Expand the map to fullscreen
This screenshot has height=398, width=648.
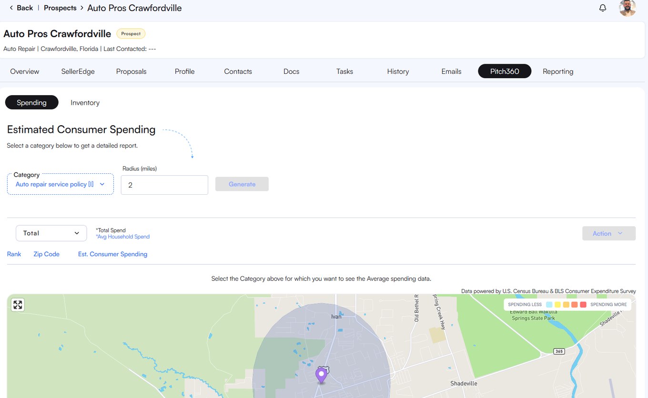(x=18, y=305)
